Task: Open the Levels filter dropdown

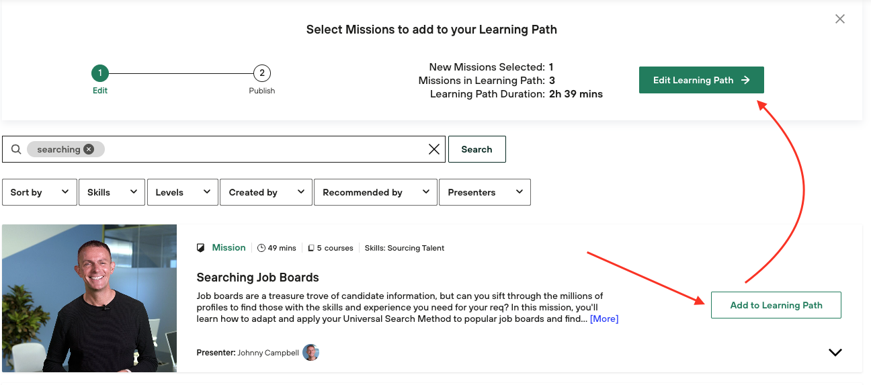Action: (182, 192)
